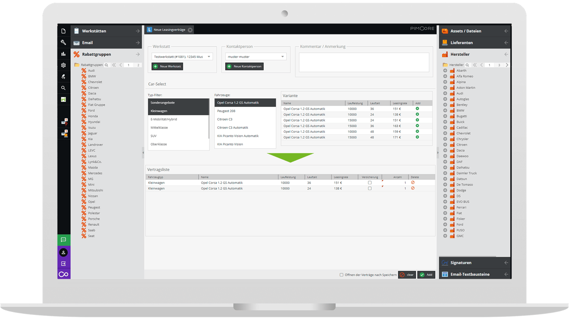Open the Porsche Rabattgruppe item
The image size is (569, 320).
coord(94,218)
